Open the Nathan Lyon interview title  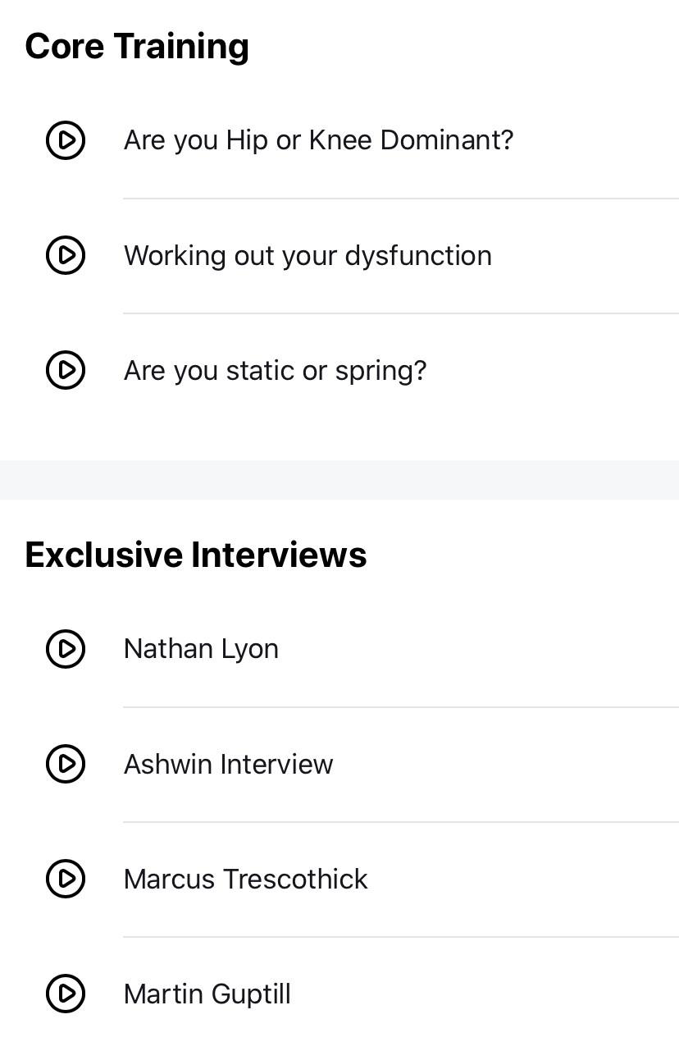pos(201,649)
